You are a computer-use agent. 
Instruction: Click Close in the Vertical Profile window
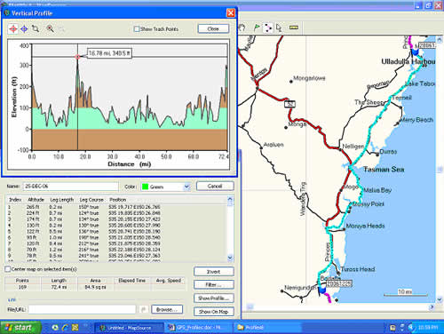pos(213,28)
